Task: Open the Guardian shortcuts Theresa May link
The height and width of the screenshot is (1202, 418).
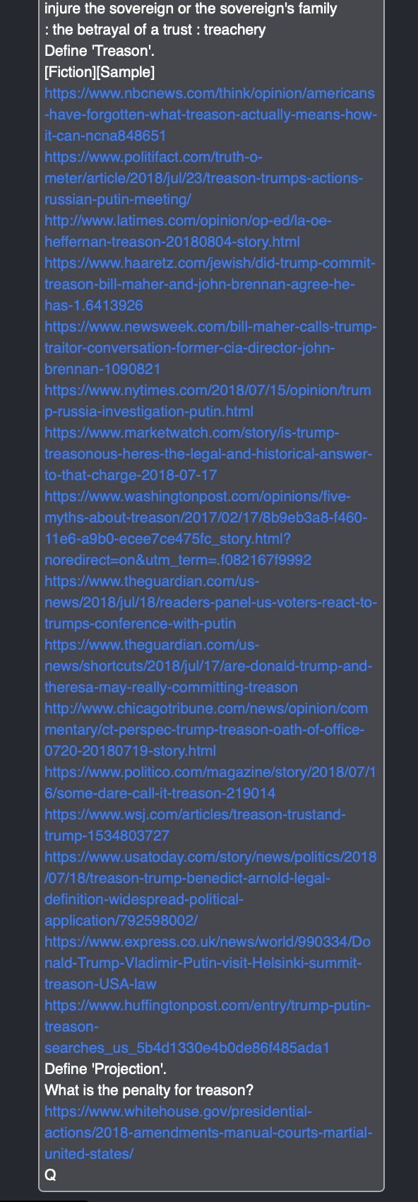Action: click(208, 666)
